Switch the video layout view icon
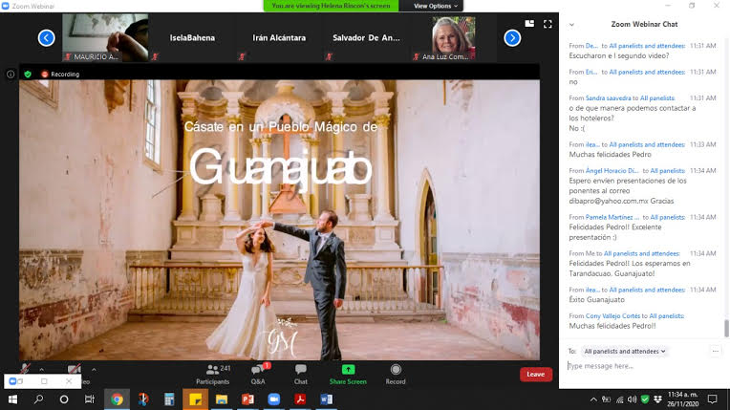This screenshot has width=730, height=410. pyautogui.click(x=528, y=24)
